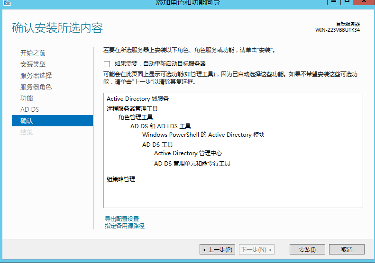Open the 指定备用源路径 link
Screen dimensions: 375x263
pyautogui.click(x=125, y=226)
